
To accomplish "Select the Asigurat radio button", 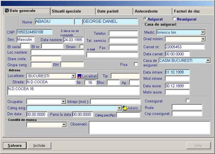I will point(145,19).
